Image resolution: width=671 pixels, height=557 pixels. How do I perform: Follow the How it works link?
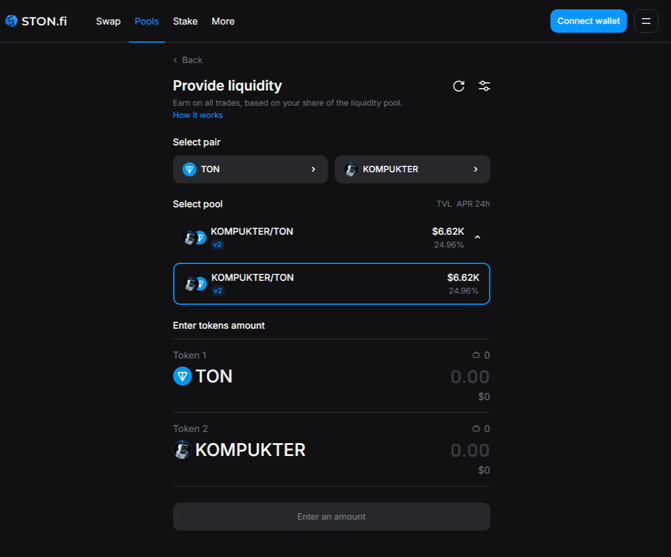[198, 115]
